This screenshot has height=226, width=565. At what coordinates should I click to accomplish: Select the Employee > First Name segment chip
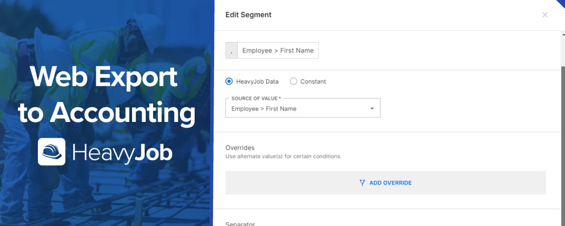click(x=278, y=50)
